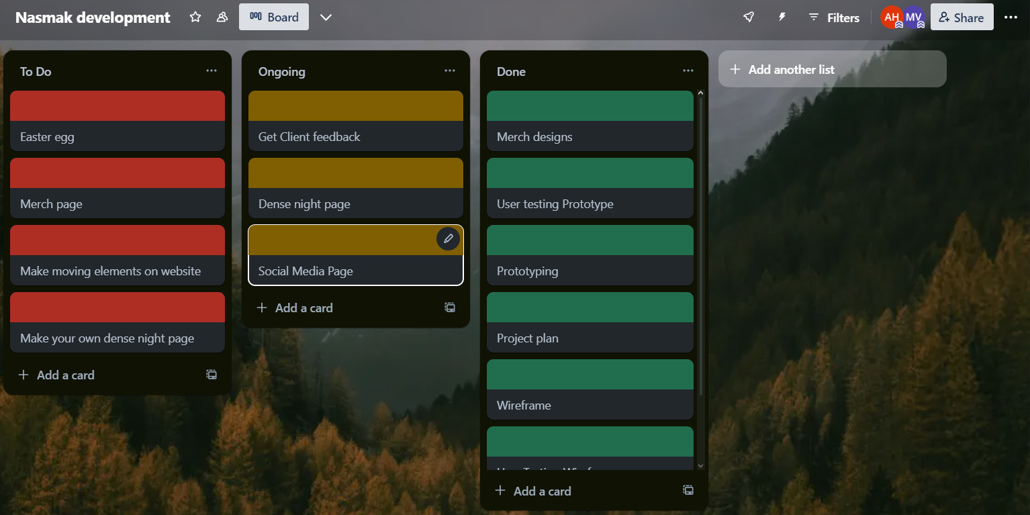Viewport: 1030px width, 515px height.
Task: Add a card to To Do list
Action: click(57, 375)
